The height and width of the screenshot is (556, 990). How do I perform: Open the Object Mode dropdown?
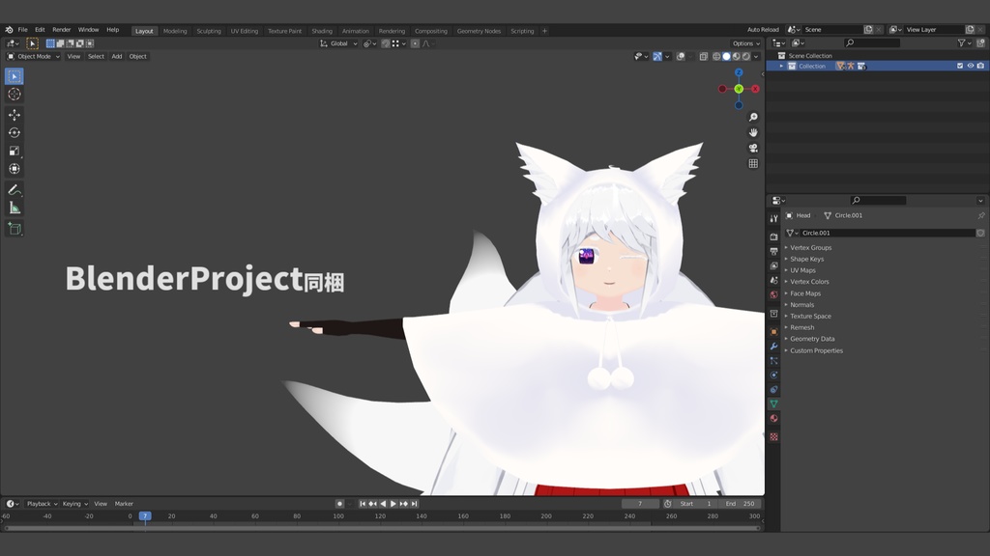(33, 56)
